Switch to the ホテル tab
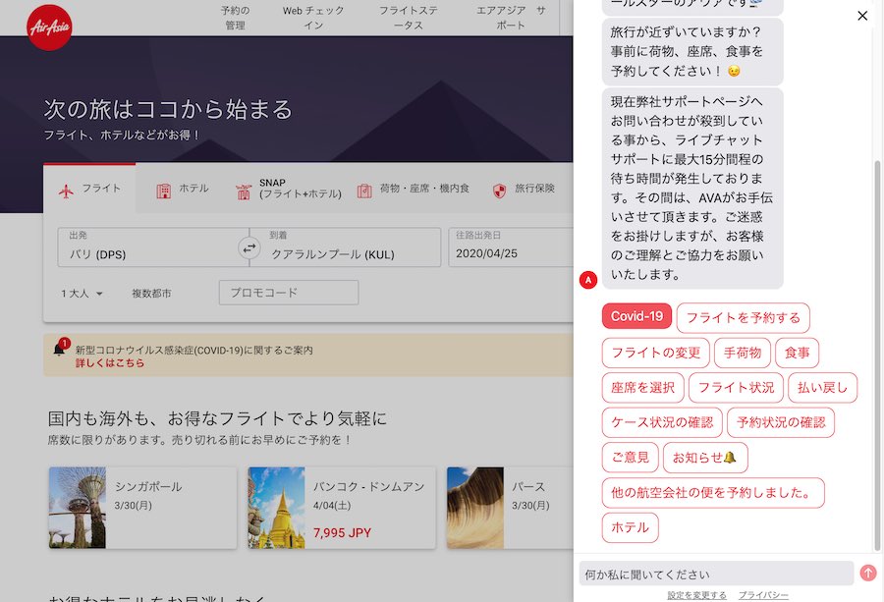 point(182,189)
